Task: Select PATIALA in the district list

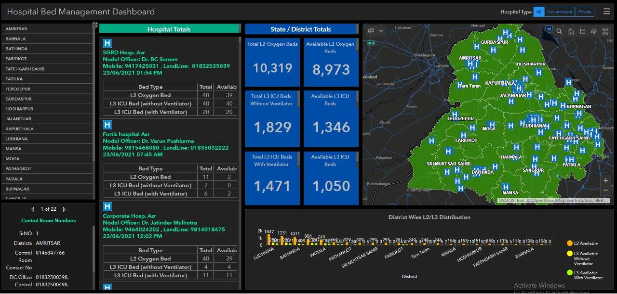Action: tap(14, 179)
